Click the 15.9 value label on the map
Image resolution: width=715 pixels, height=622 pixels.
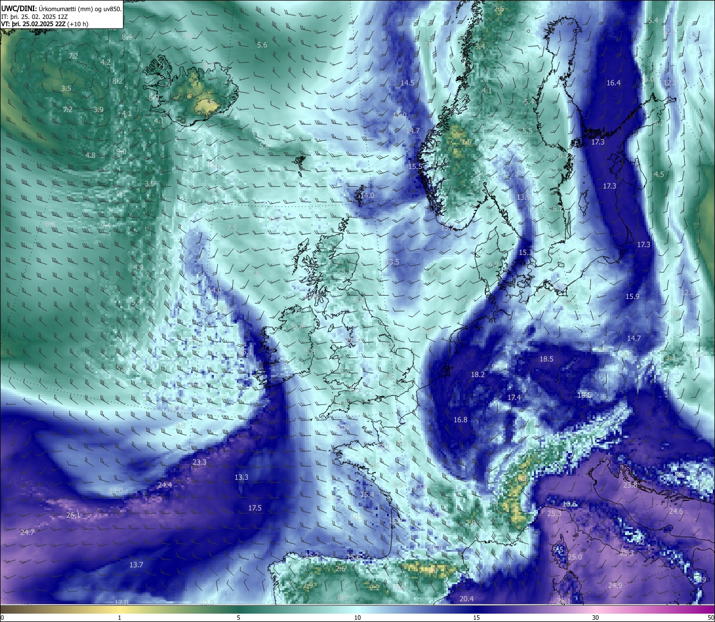tap(632, 296)
